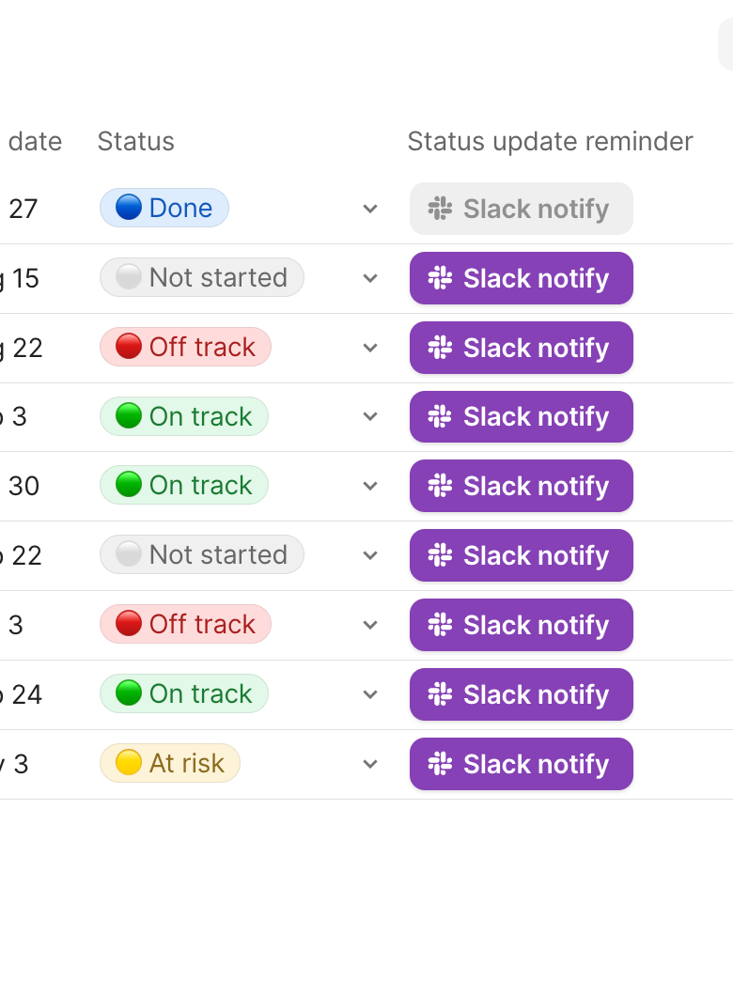Click Slack logo in row dated 15
The width and height of the screenshot is (733, 996).
click(x=439, y=278)
